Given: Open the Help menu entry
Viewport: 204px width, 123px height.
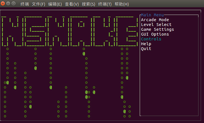Looking at the screenshot, I should 146,44.
